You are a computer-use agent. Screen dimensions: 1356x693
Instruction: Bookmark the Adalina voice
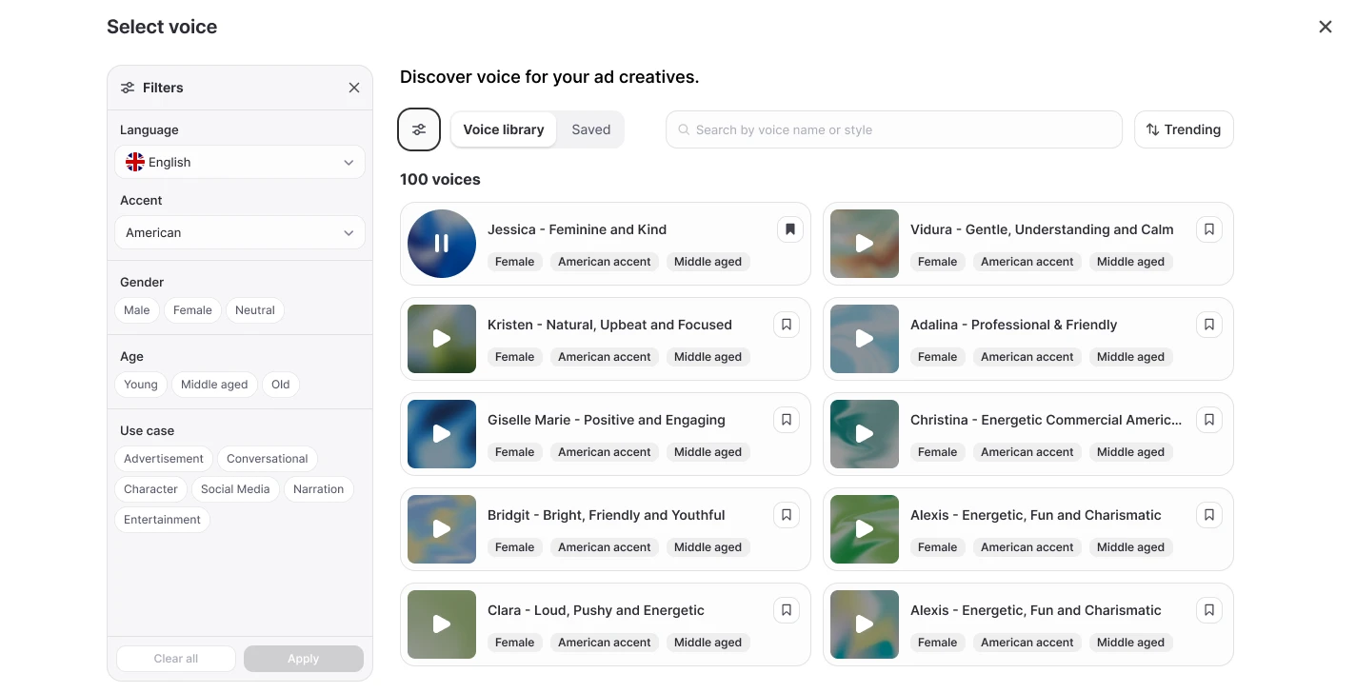1209,325
